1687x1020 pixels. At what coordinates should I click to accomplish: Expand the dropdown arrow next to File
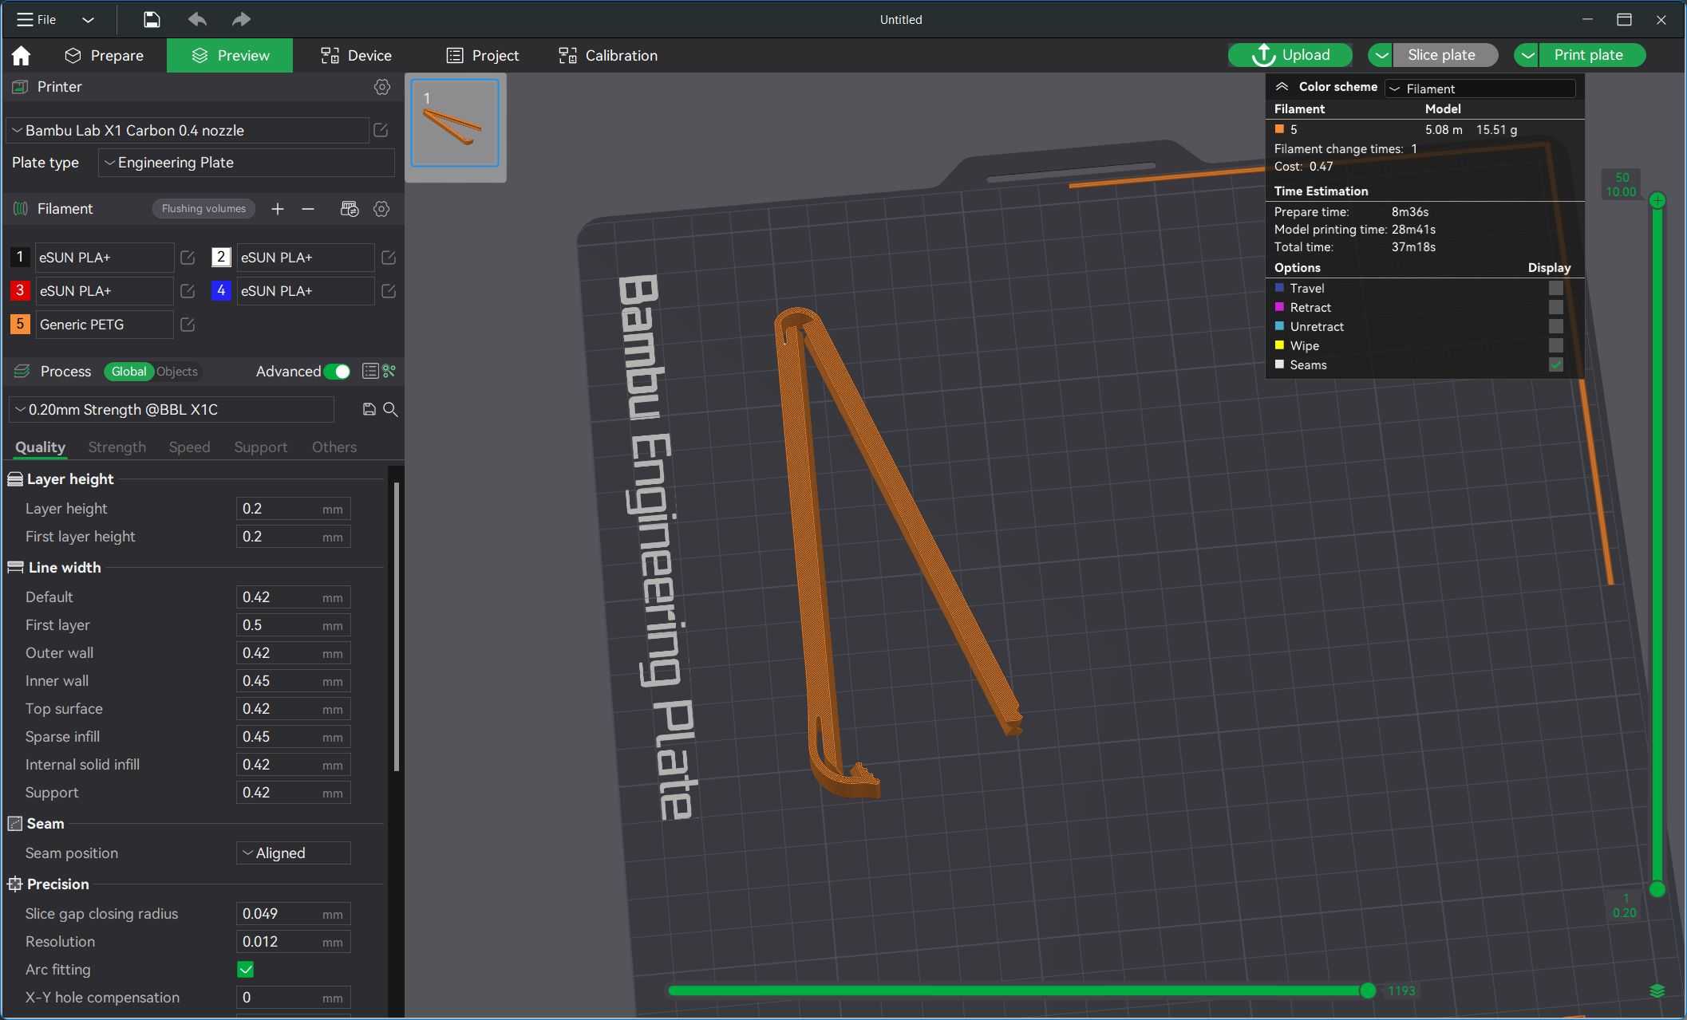88,19
